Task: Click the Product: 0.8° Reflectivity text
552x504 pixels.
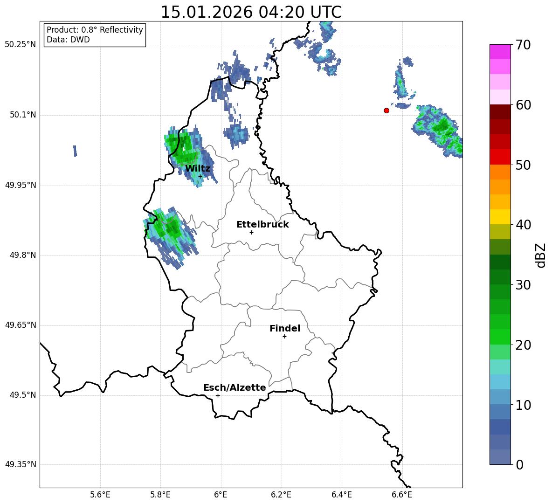Action: 95,30
